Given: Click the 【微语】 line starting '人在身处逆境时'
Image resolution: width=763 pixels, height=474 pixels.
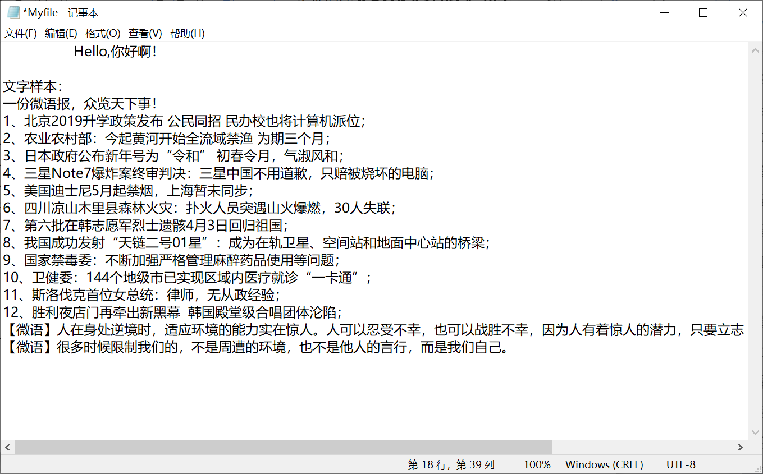Looking at the screenshot, I should pyautogui.click(x=374, y=330).
